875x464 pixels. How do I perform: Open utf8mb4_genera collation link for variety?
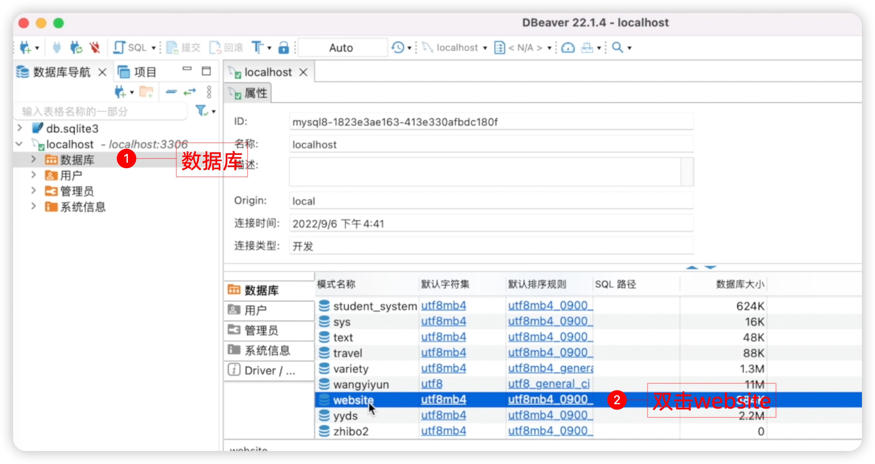(x=551, y=368)
